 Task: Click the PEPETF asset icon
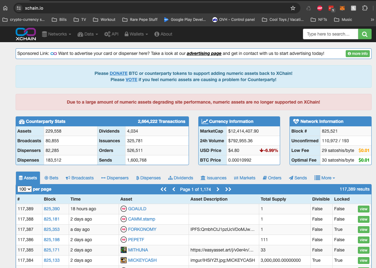(x=124, y=240)
